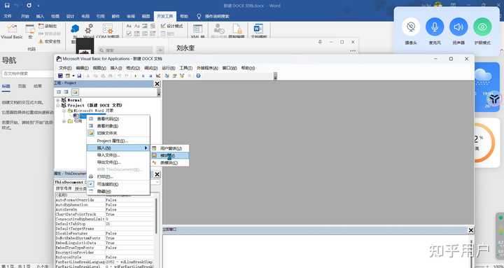The height and width of the screenshot is (268, 504).
Task: Click the VBA toolbar Help icon
Action: click(198, 76)
